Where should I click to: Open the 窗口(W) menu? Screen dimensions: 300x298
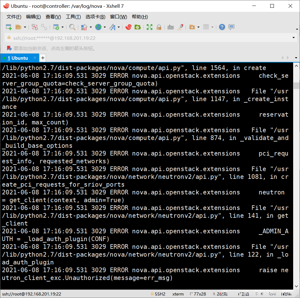(x=119, y=17)
